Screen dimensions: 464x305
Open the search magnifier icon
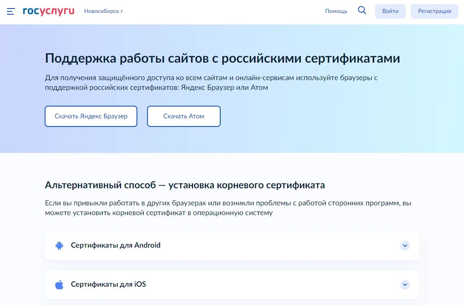click(362, 11)
